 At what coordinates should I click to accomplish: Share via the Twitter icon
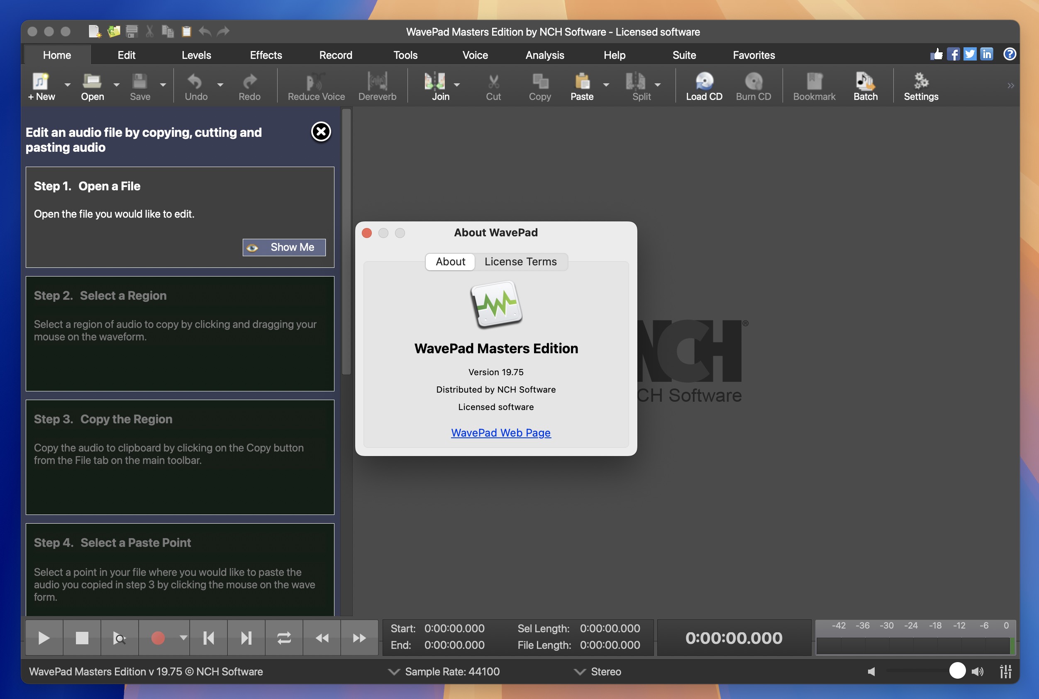[x=970, y=54]
